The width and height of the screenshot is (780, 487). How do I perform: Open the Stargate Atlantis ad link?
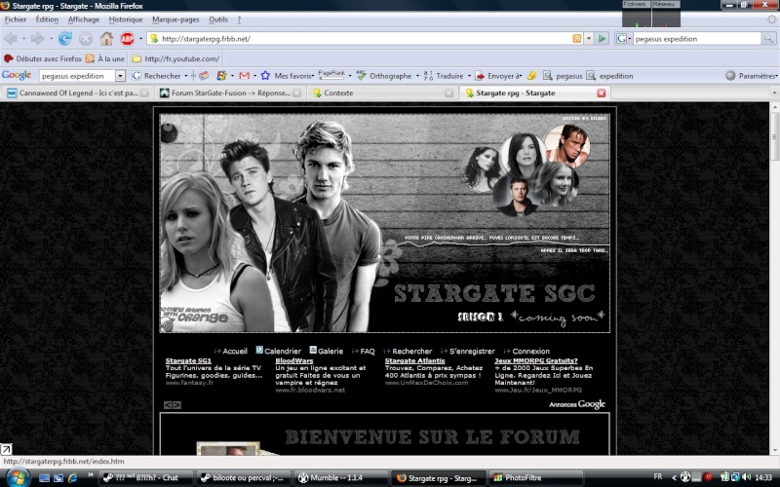click(415, 360)
